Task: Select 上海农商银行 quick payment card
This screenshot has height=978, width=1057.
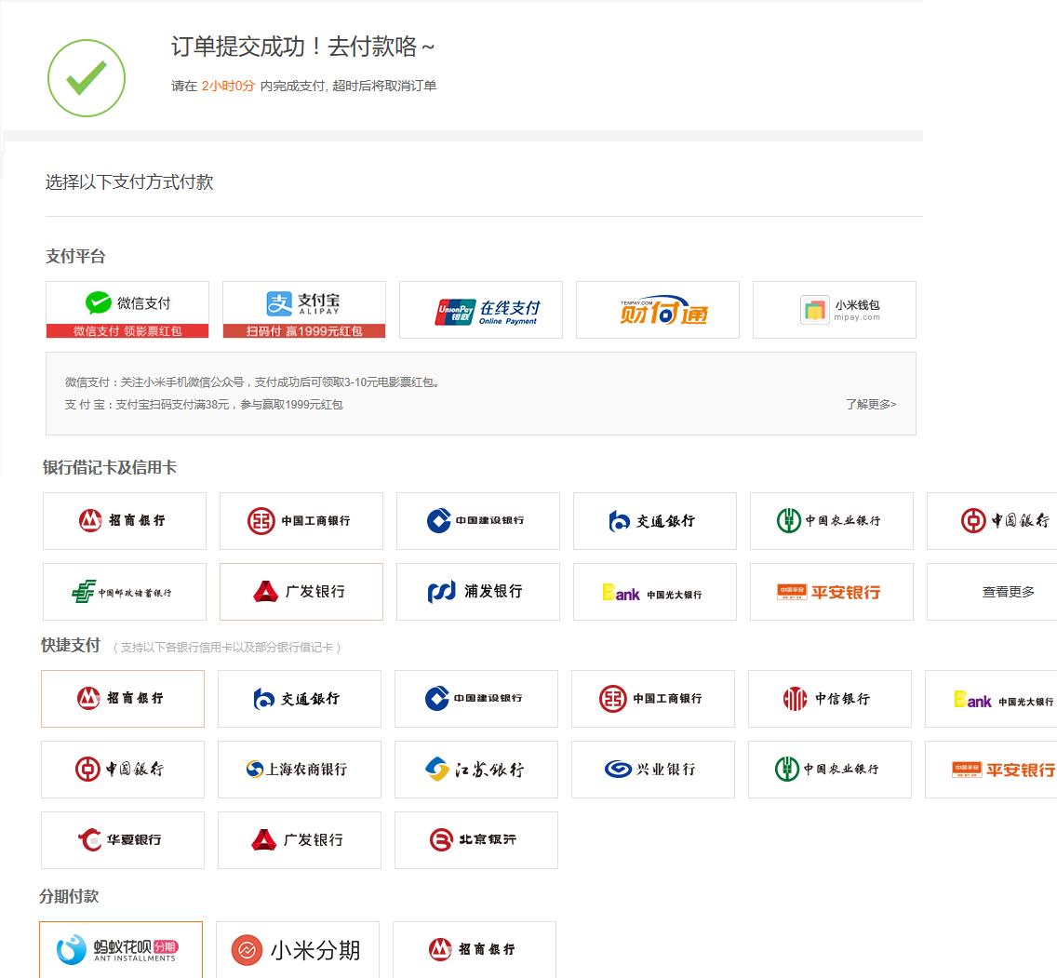Action: pos(300,770)
